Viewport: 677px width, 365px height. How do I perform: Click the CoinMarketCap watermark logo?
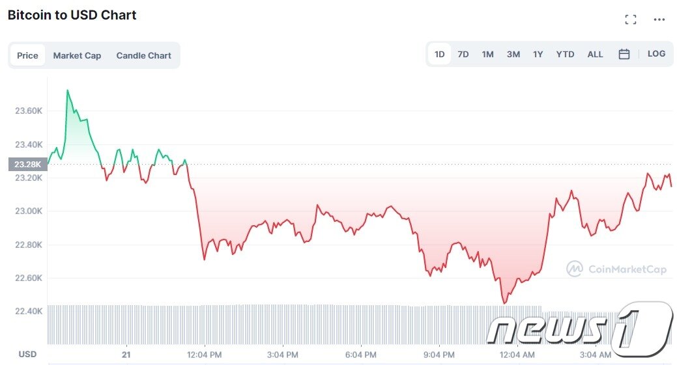pos(616,269)
